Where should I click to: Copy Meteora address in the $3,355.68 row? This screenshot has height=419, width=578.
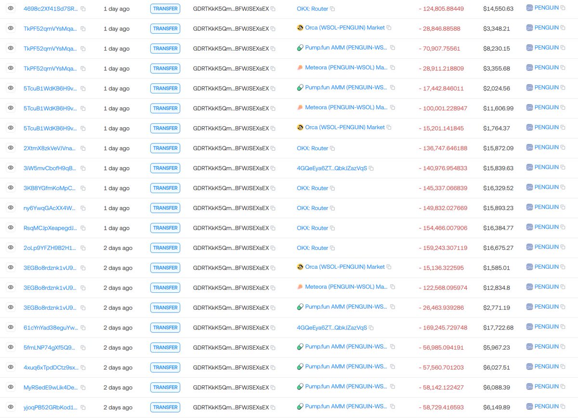393,68
